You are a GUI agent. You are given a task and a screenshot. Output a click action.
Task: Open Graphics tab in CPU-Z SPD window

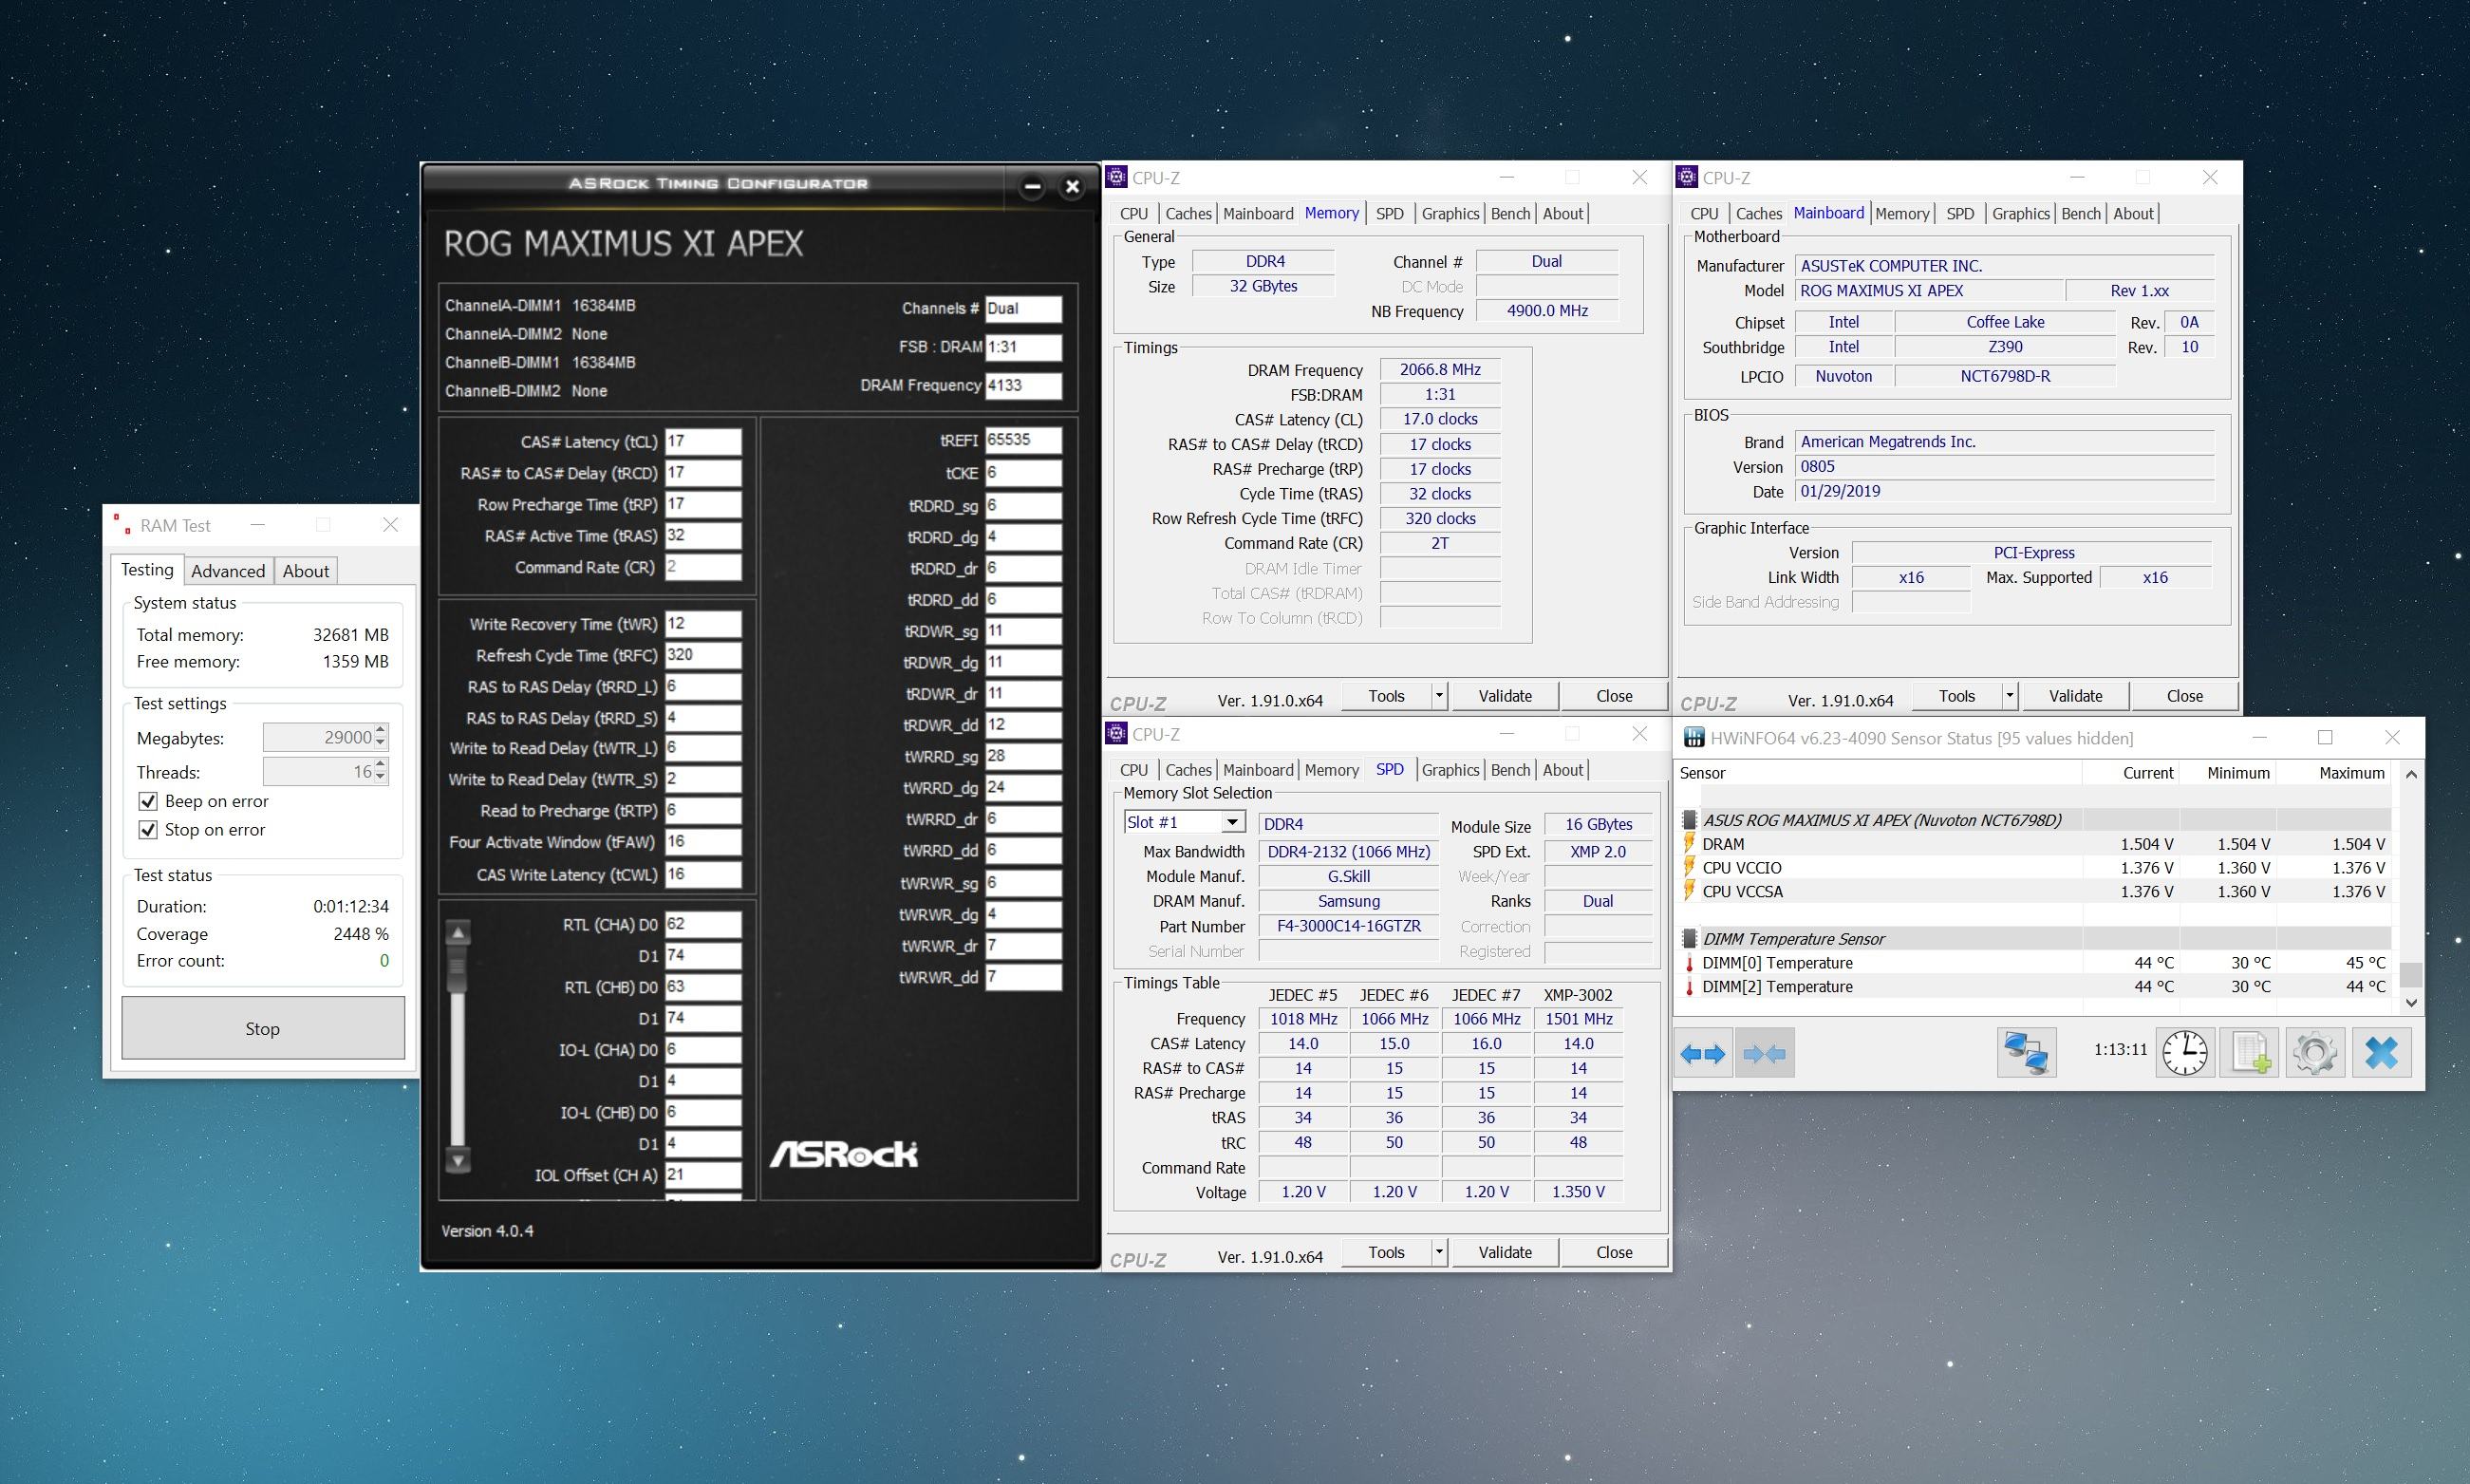tap(1450, 770)
